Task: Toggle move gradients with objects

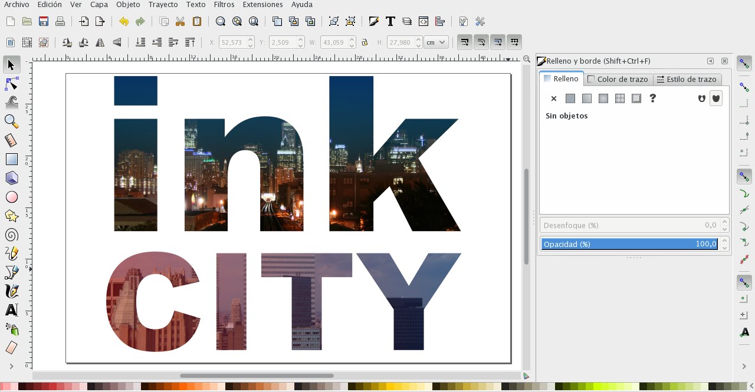Action: click(x=498, y=42)
